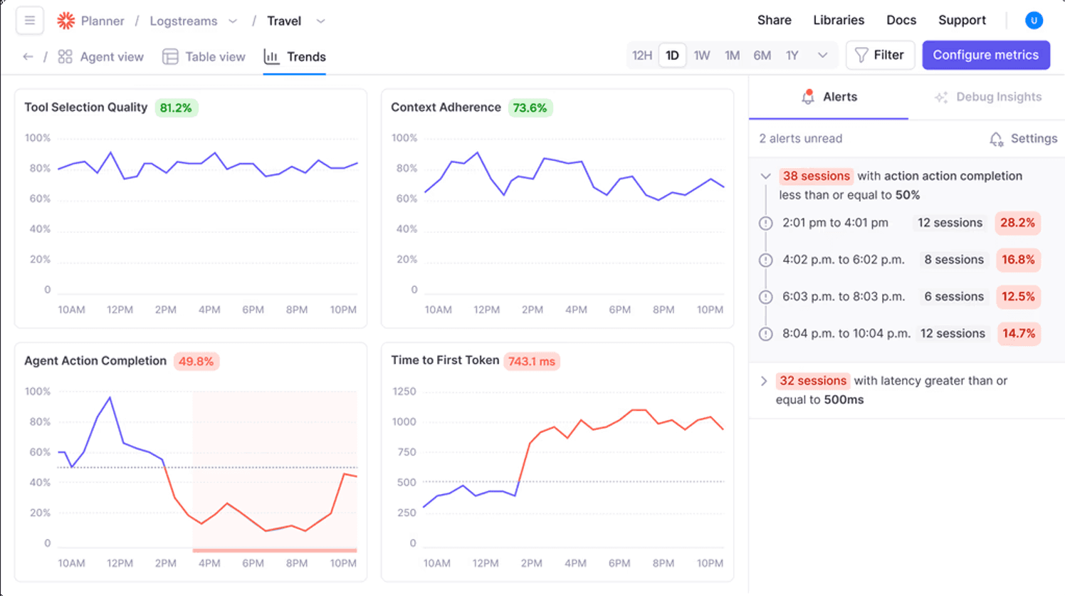
Task: Select the 6M time range
Action: click(x=762, y=56)
